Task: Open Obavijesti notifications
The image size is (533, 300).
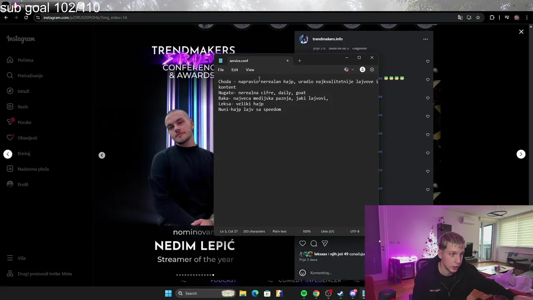Action: pyautogui.click(x=22, y=138)
